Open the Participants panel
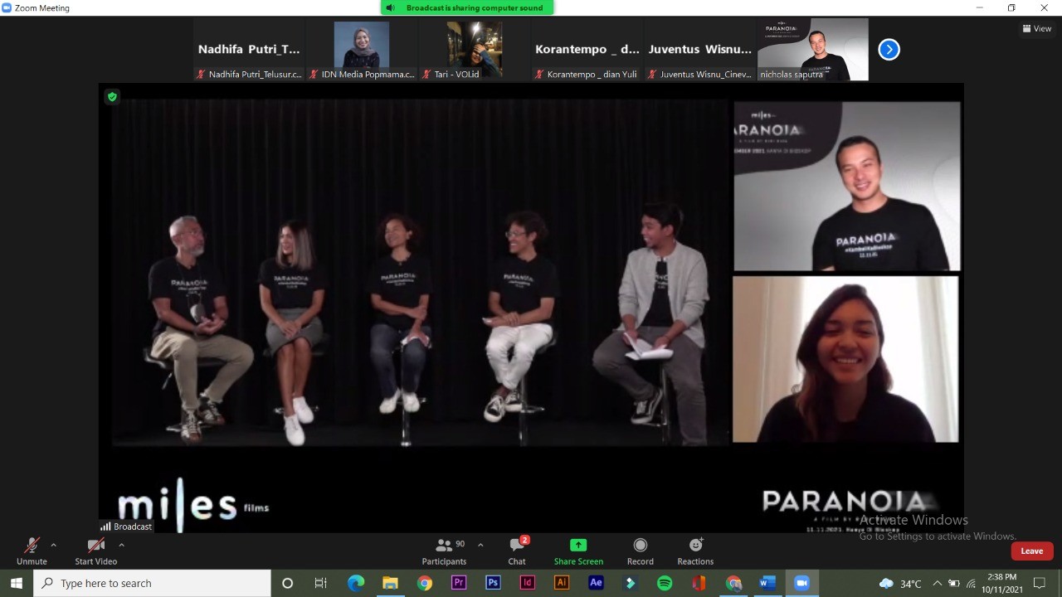Image resolution: width=1062 pixels, height=597 pixels. point(445,551)
